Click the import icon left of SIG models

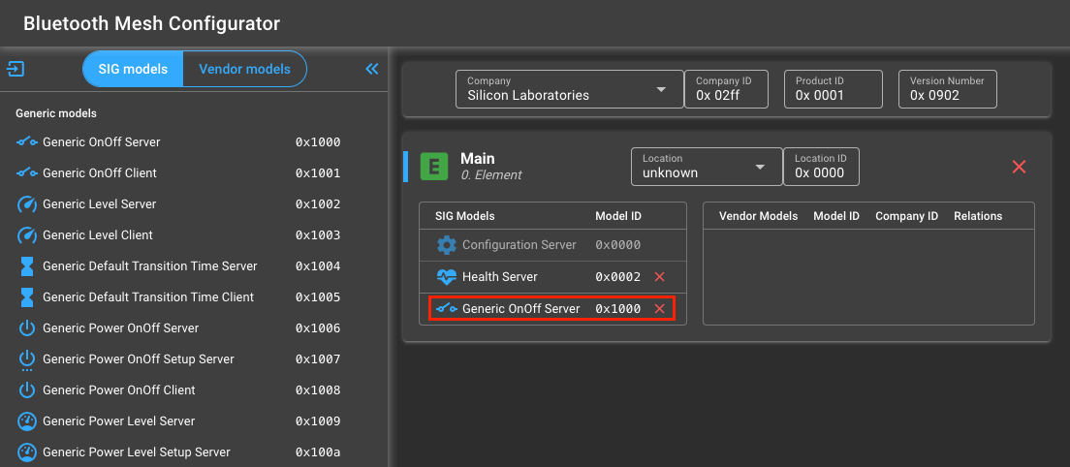pos(16,69)
